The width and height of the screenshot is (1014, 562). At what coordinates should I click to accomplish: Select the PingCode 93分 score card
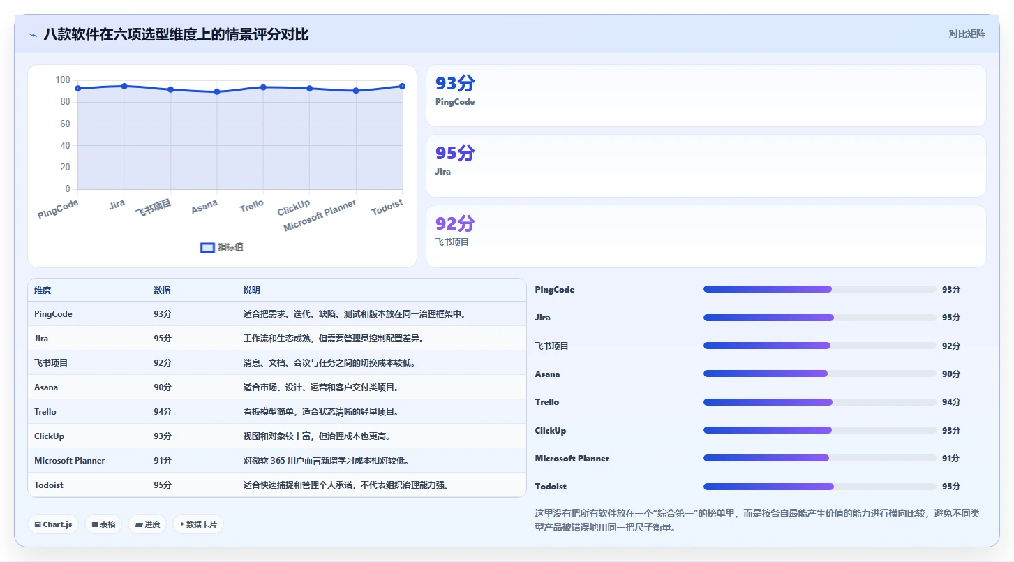[706, 96]
